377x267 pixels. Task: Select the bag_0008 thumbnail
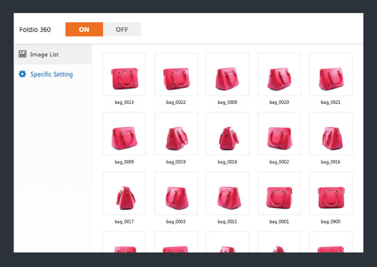pyautogui.click(x=228, y=74)
